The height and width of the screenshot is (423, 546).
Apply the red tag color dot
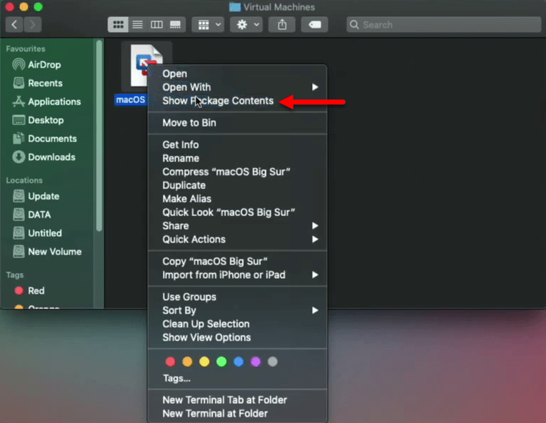coord(171,362)
